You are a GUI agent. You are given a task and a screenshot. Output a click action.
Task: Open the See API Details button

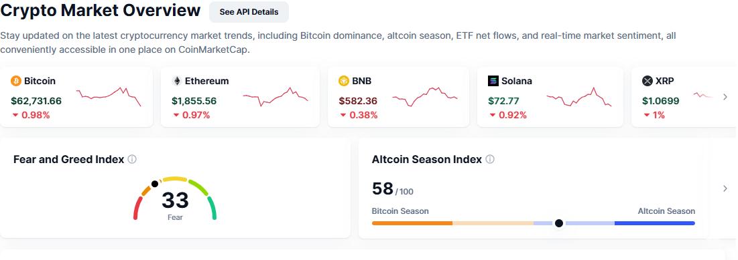tap(249, 12)
